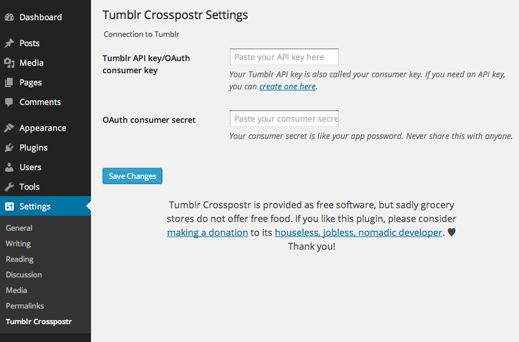Click the Posts pushpin icon
The height and width of the screenshot is (342, 519).
[9, 43]
